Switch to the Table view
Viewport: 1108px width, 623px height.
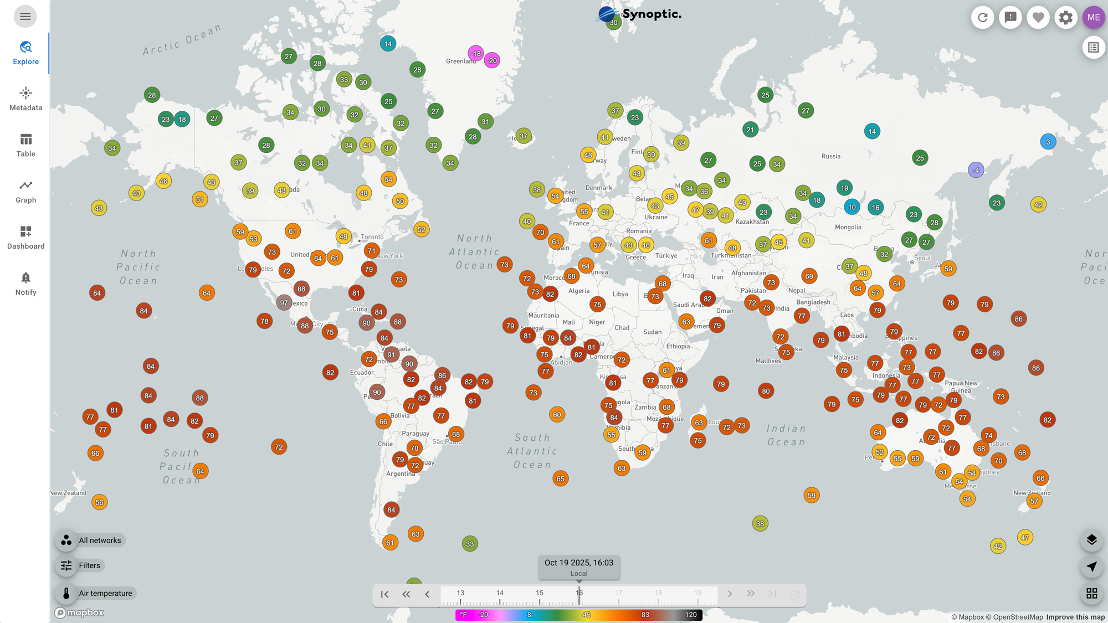pyautogui.click(x=25, y=145)
